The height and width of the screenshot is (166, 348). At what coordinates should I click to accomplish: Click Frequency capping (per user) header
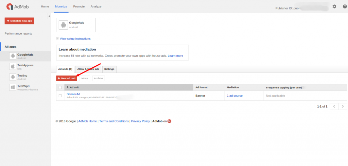tap(284, 87)
